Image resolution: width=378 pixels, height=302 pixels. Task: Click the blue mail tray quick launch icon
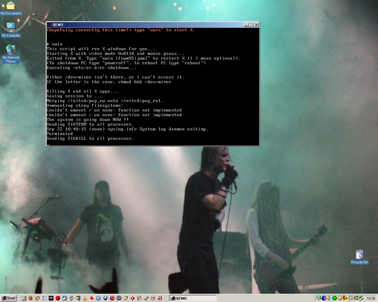(x=65, y=298)
